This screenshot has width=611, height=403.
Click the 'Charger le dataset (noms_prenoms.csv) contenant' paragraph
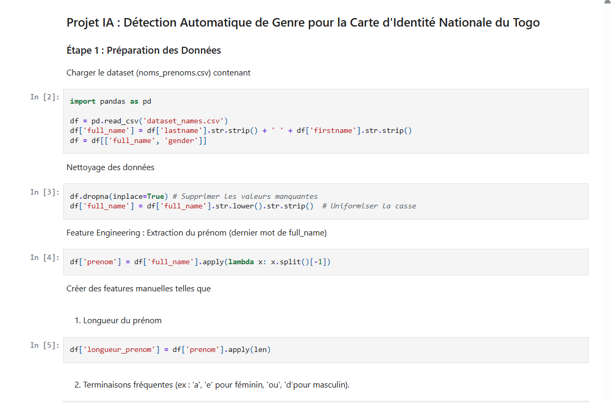click(158, 73)
